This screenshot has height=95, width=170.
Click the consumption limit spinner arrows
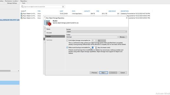click(96, 40)
